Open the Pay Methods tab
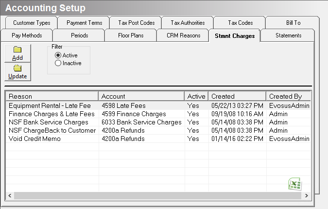Image resolution: width=328 pixels, height=209 pixels. point(27,35)
